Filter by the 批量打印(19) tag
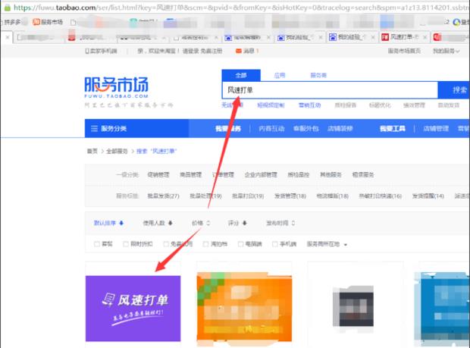Viewport: 470px width, 348px height. 248,196
